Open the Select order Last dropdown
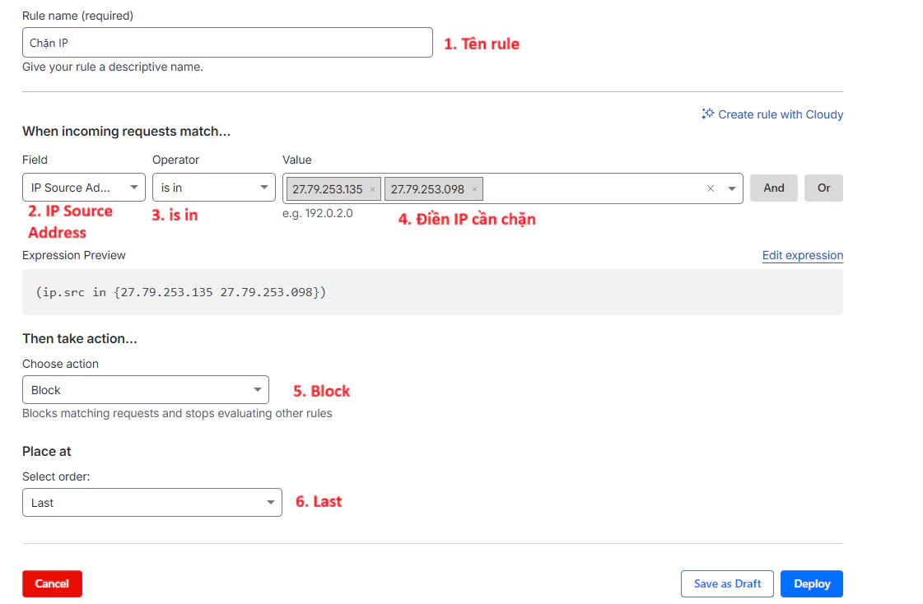923x604 pixels. click(152, 503)
